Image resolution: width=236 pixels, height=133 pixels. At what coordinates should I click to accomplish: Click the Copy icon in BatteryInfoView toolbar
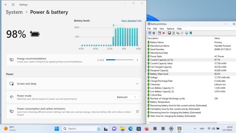click(x=177, y=33)
